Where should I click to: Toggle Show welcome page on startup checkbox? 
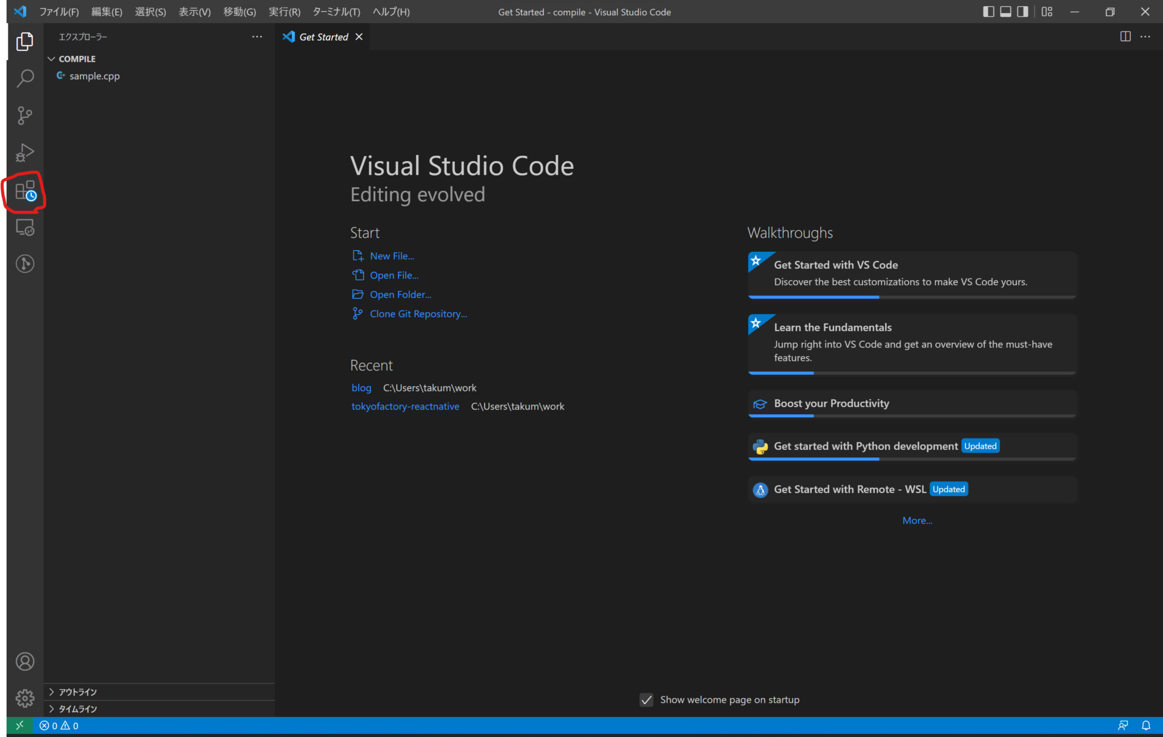coord(646,699)
